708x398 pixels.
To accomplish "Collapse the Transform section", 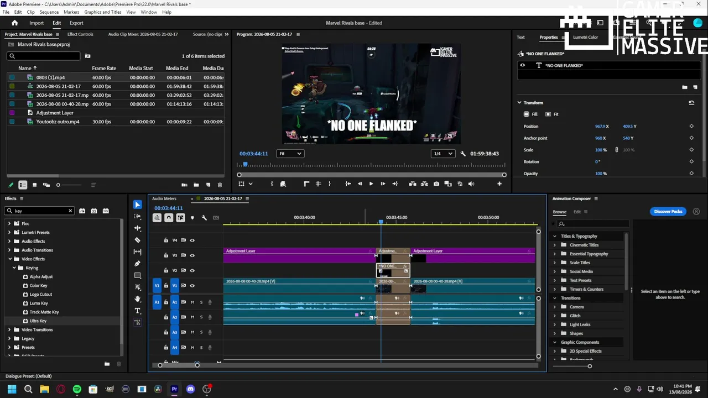I will 519,103.
